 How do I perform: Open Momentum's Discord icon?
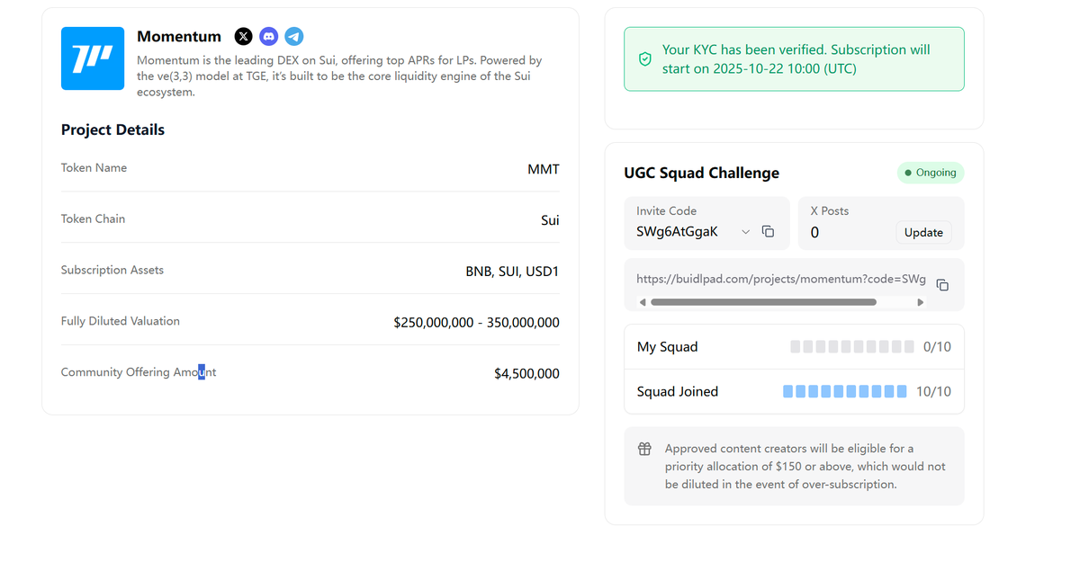tap(268, 37)
